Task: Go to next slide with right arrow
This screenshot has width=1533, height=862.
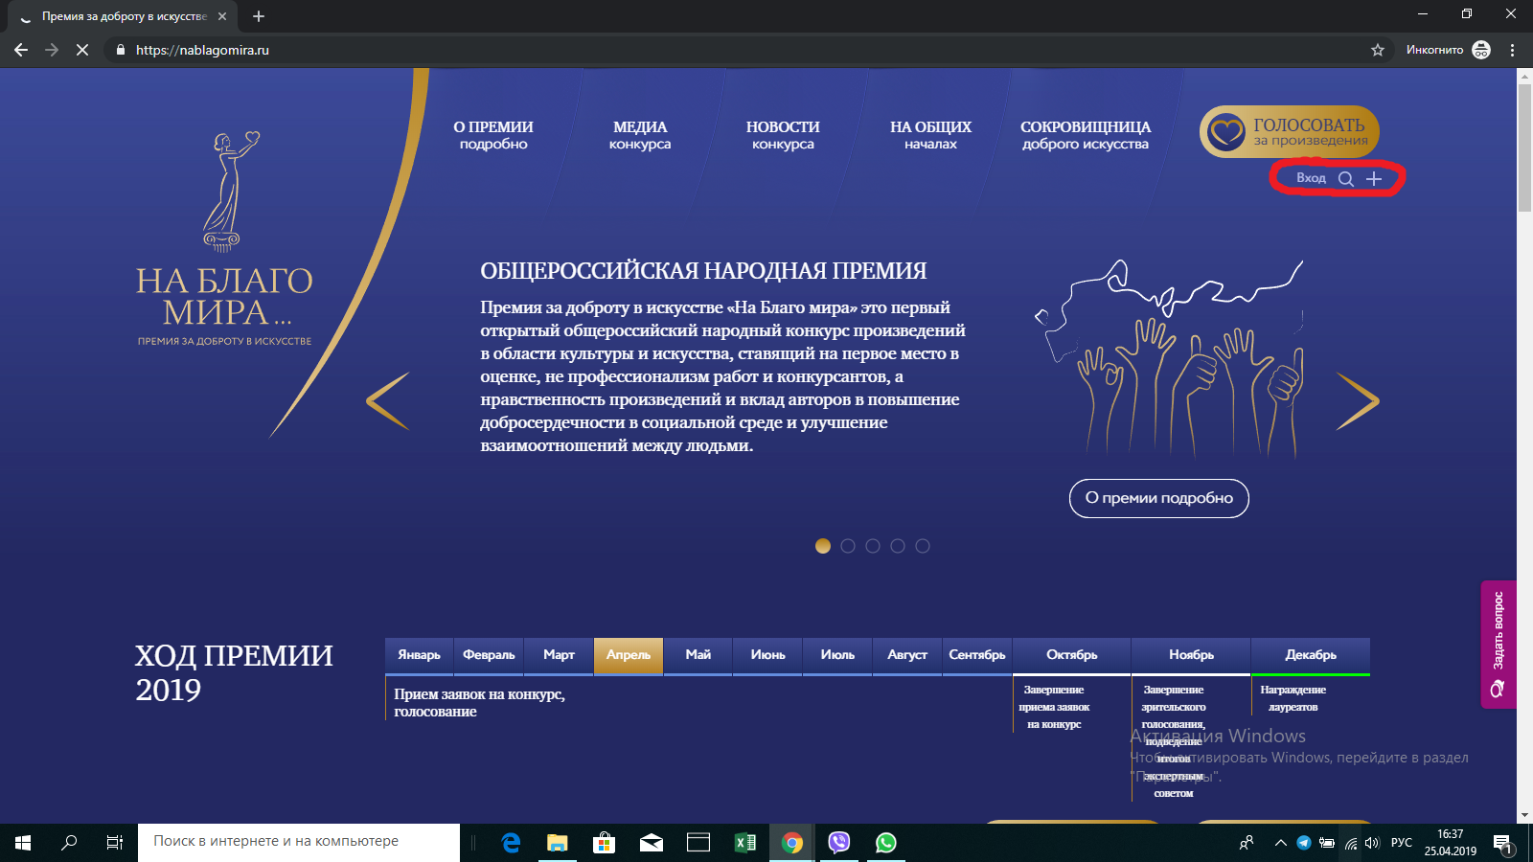Action: click(x=1358, y=401)
